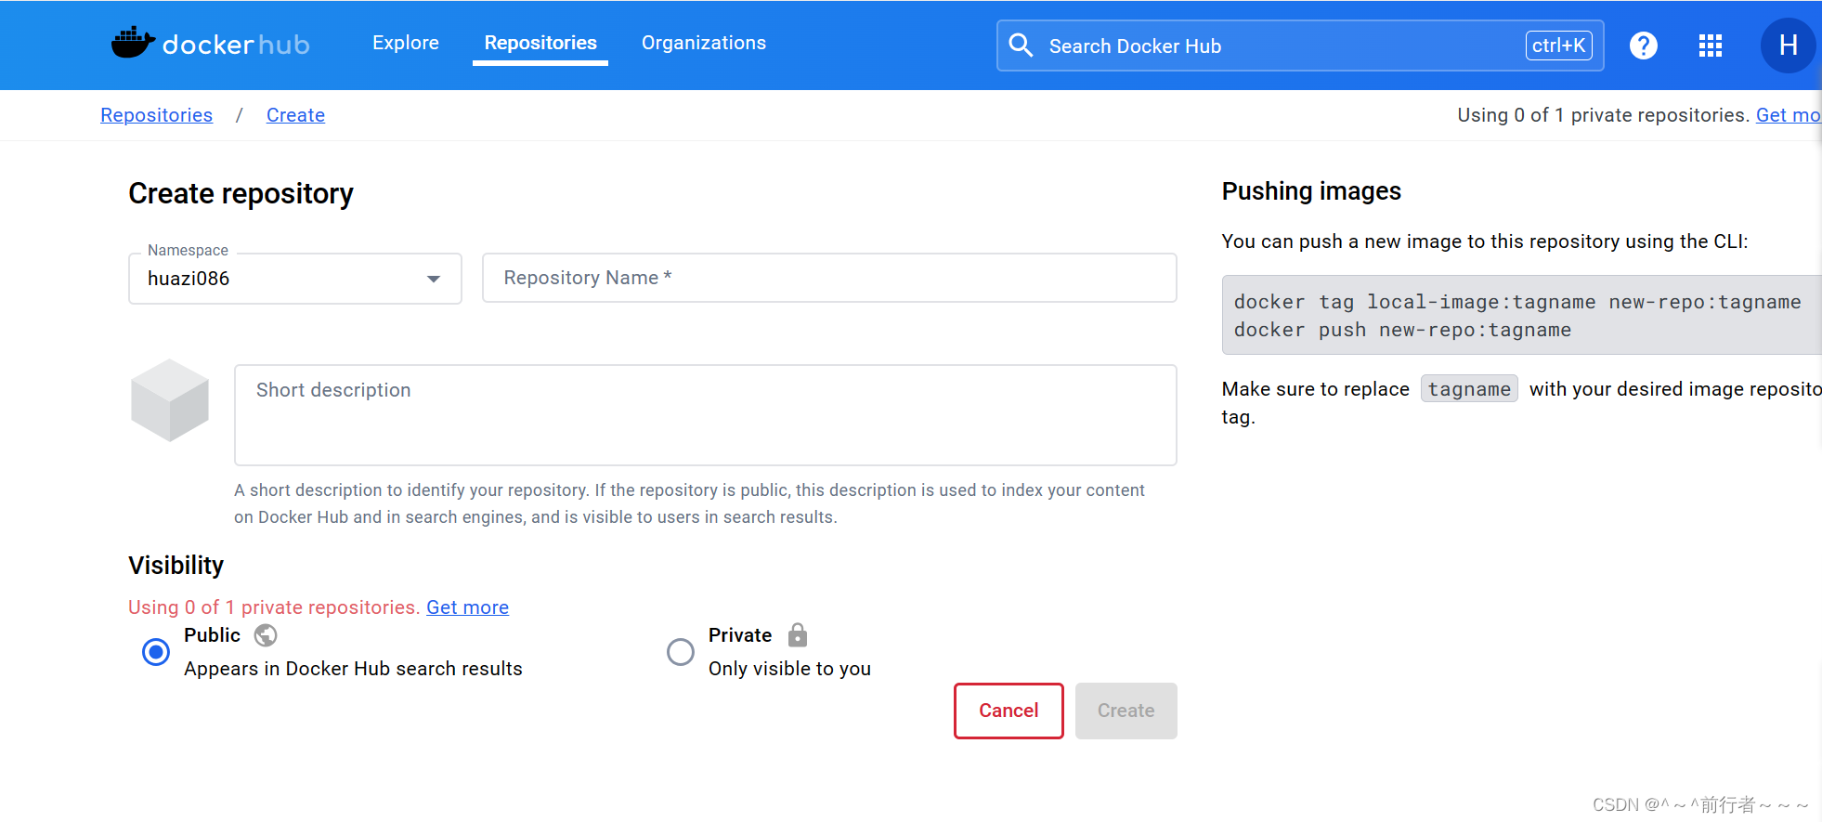The image size is (1822, 822).
Task: Click the ctrl+K shortcut badge
Action: (x=1558, y=46)
